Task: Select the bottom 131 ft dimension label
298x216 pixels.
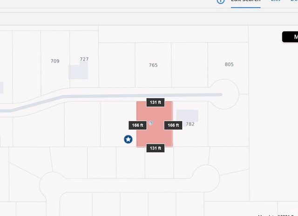Action: click(x=156, y=148)
